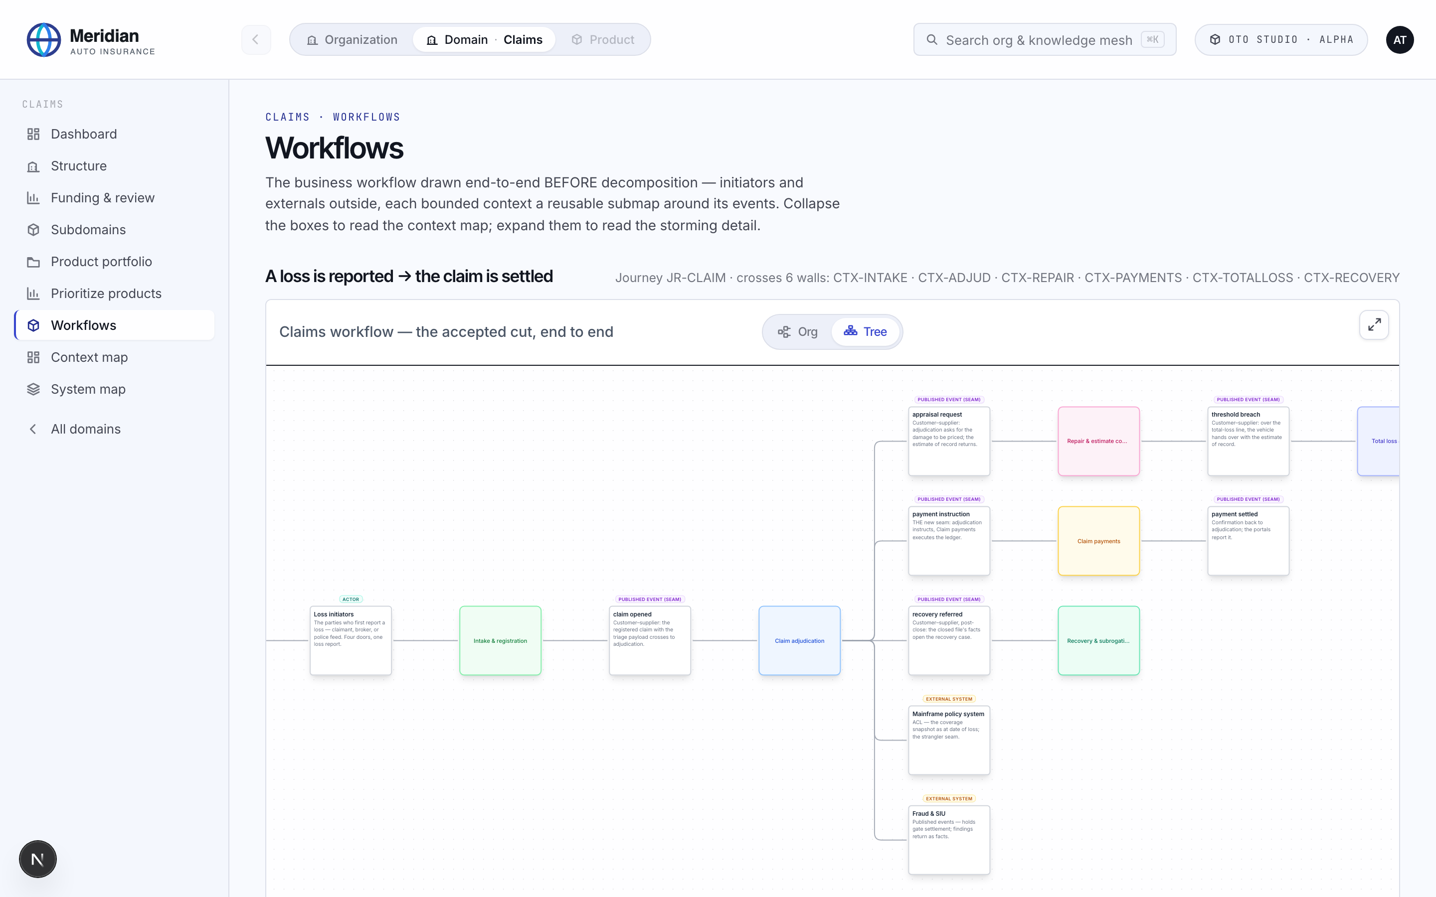Click the Organization building icon
This screenshot has height=897, width=1436.
click(x=312, y=40)
